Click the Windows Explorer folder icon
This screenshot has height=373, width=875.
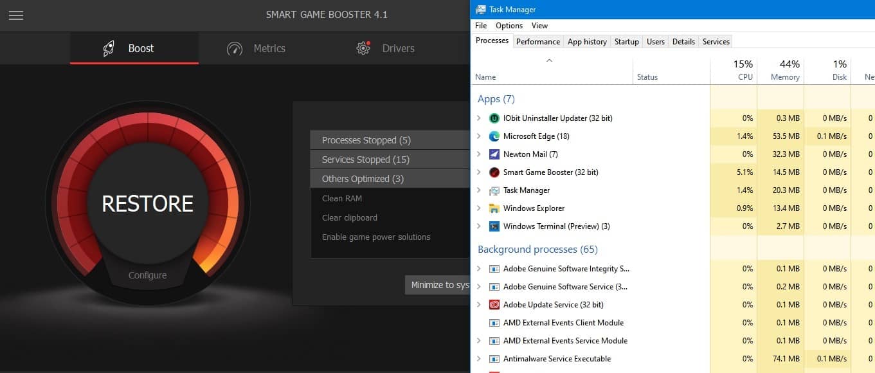(494, 208)
